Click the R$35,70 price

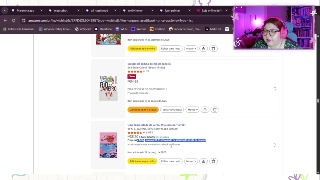(x=133, y=137)
